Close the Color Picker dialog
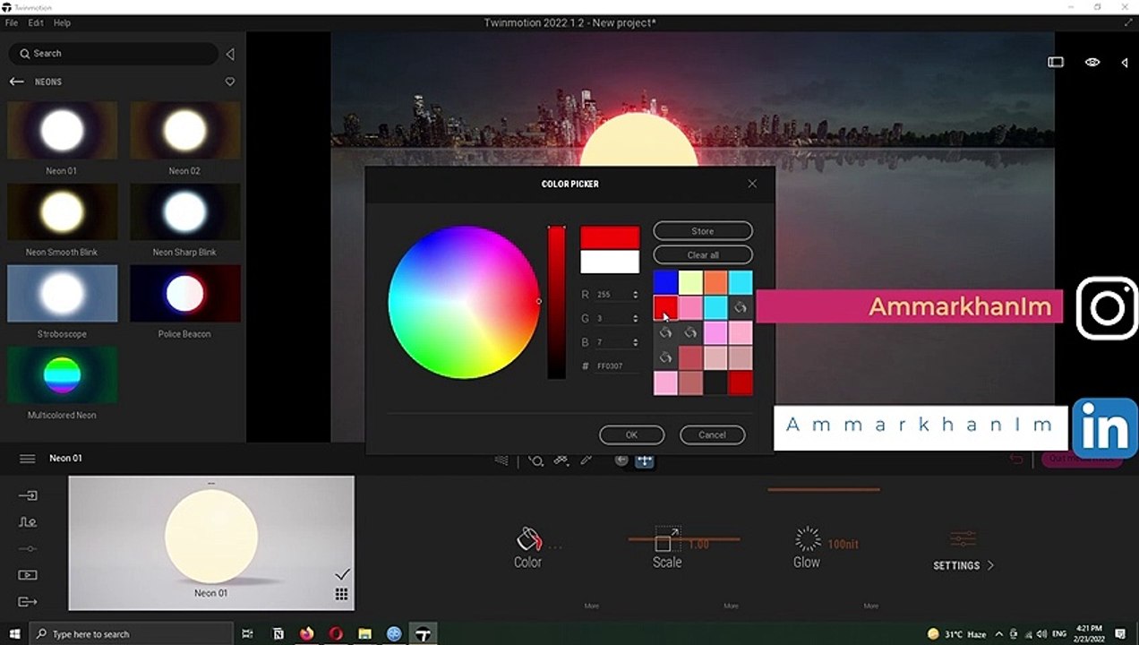This screenshot has width=1139, height=645. (x=752, y=184)
